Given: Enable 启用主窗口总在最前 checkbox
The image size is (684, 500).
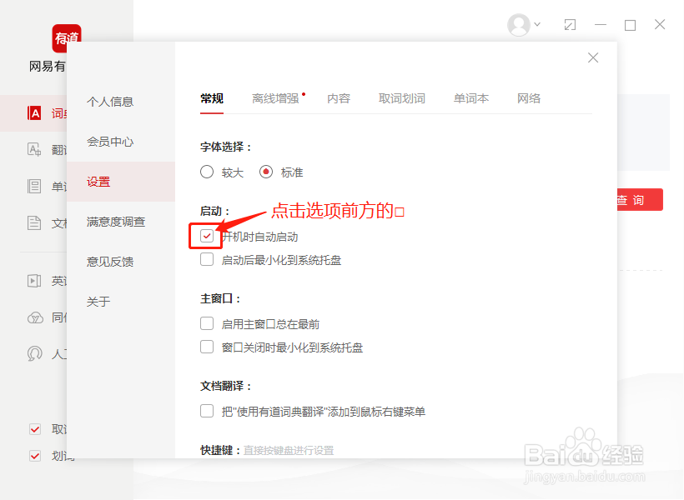Looking at the screenshot, I should (x=207, y=323).
